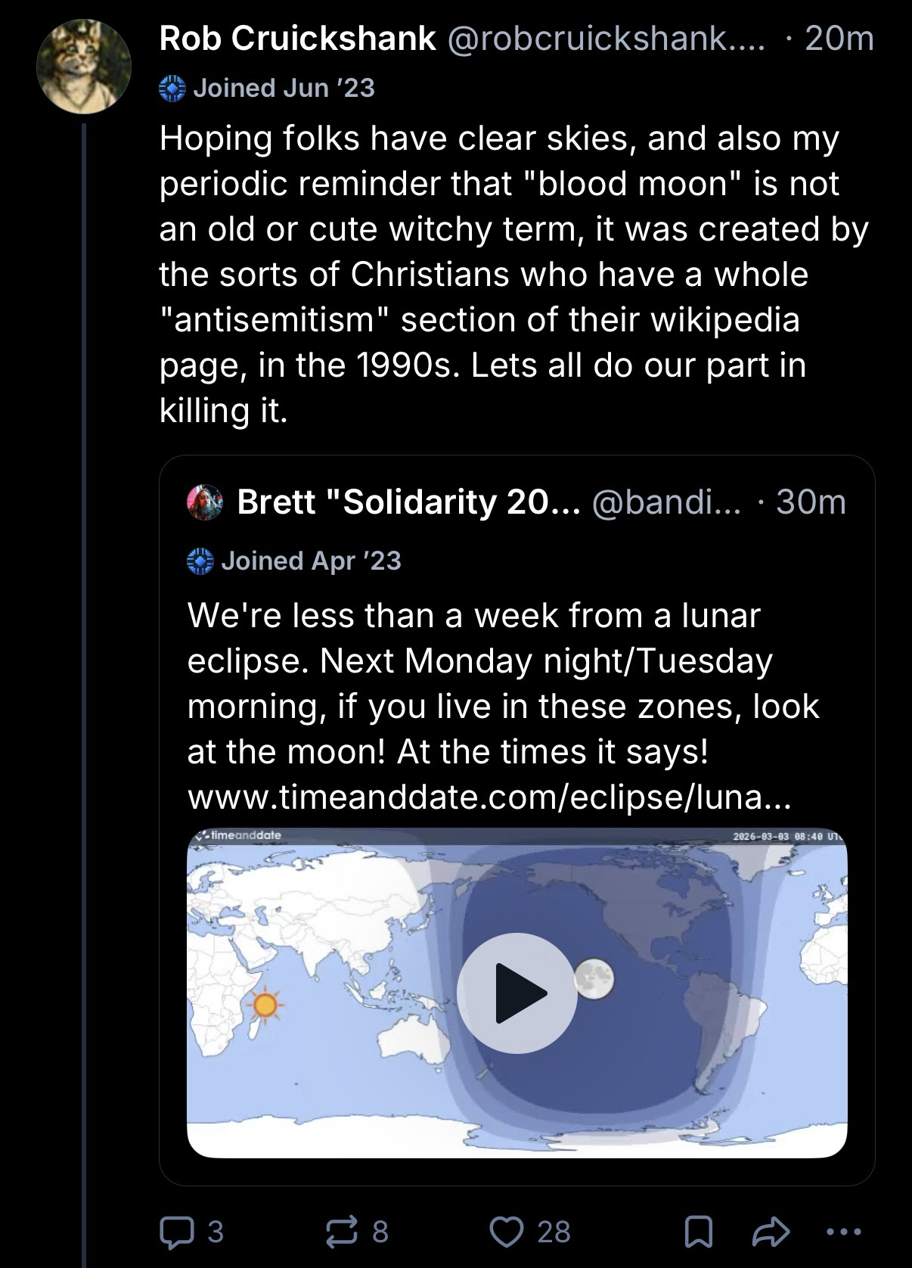Open Rob Cruickshank's profile name link

click(x=298, y=39)
